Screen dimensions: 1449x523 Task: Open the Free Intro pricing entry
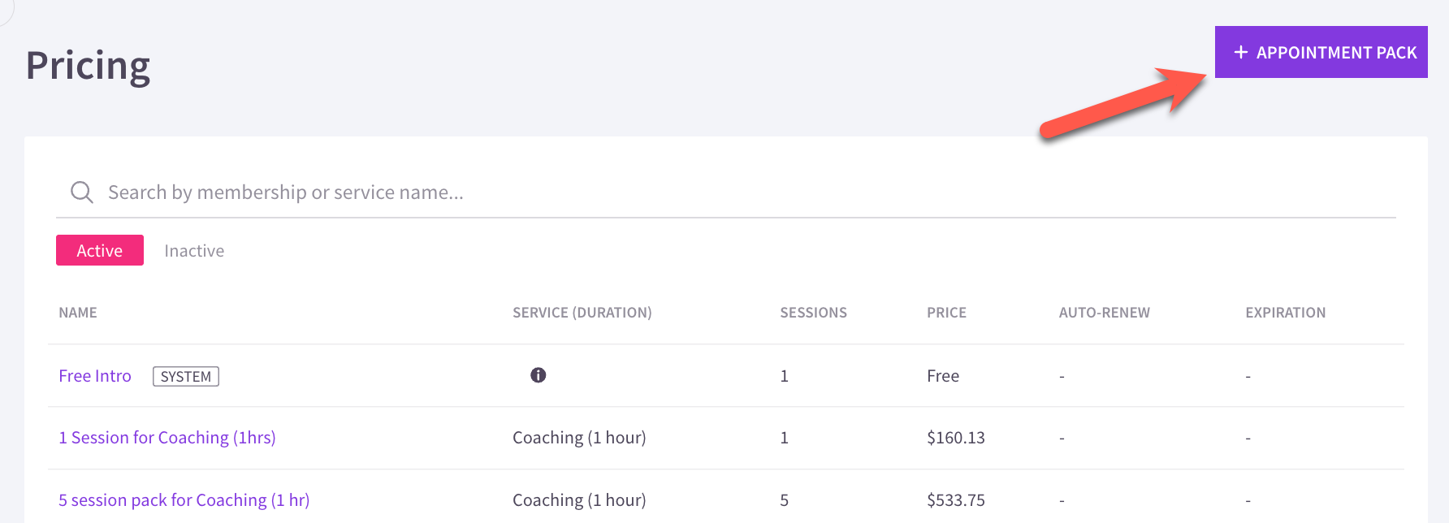[x=95, y=376]
